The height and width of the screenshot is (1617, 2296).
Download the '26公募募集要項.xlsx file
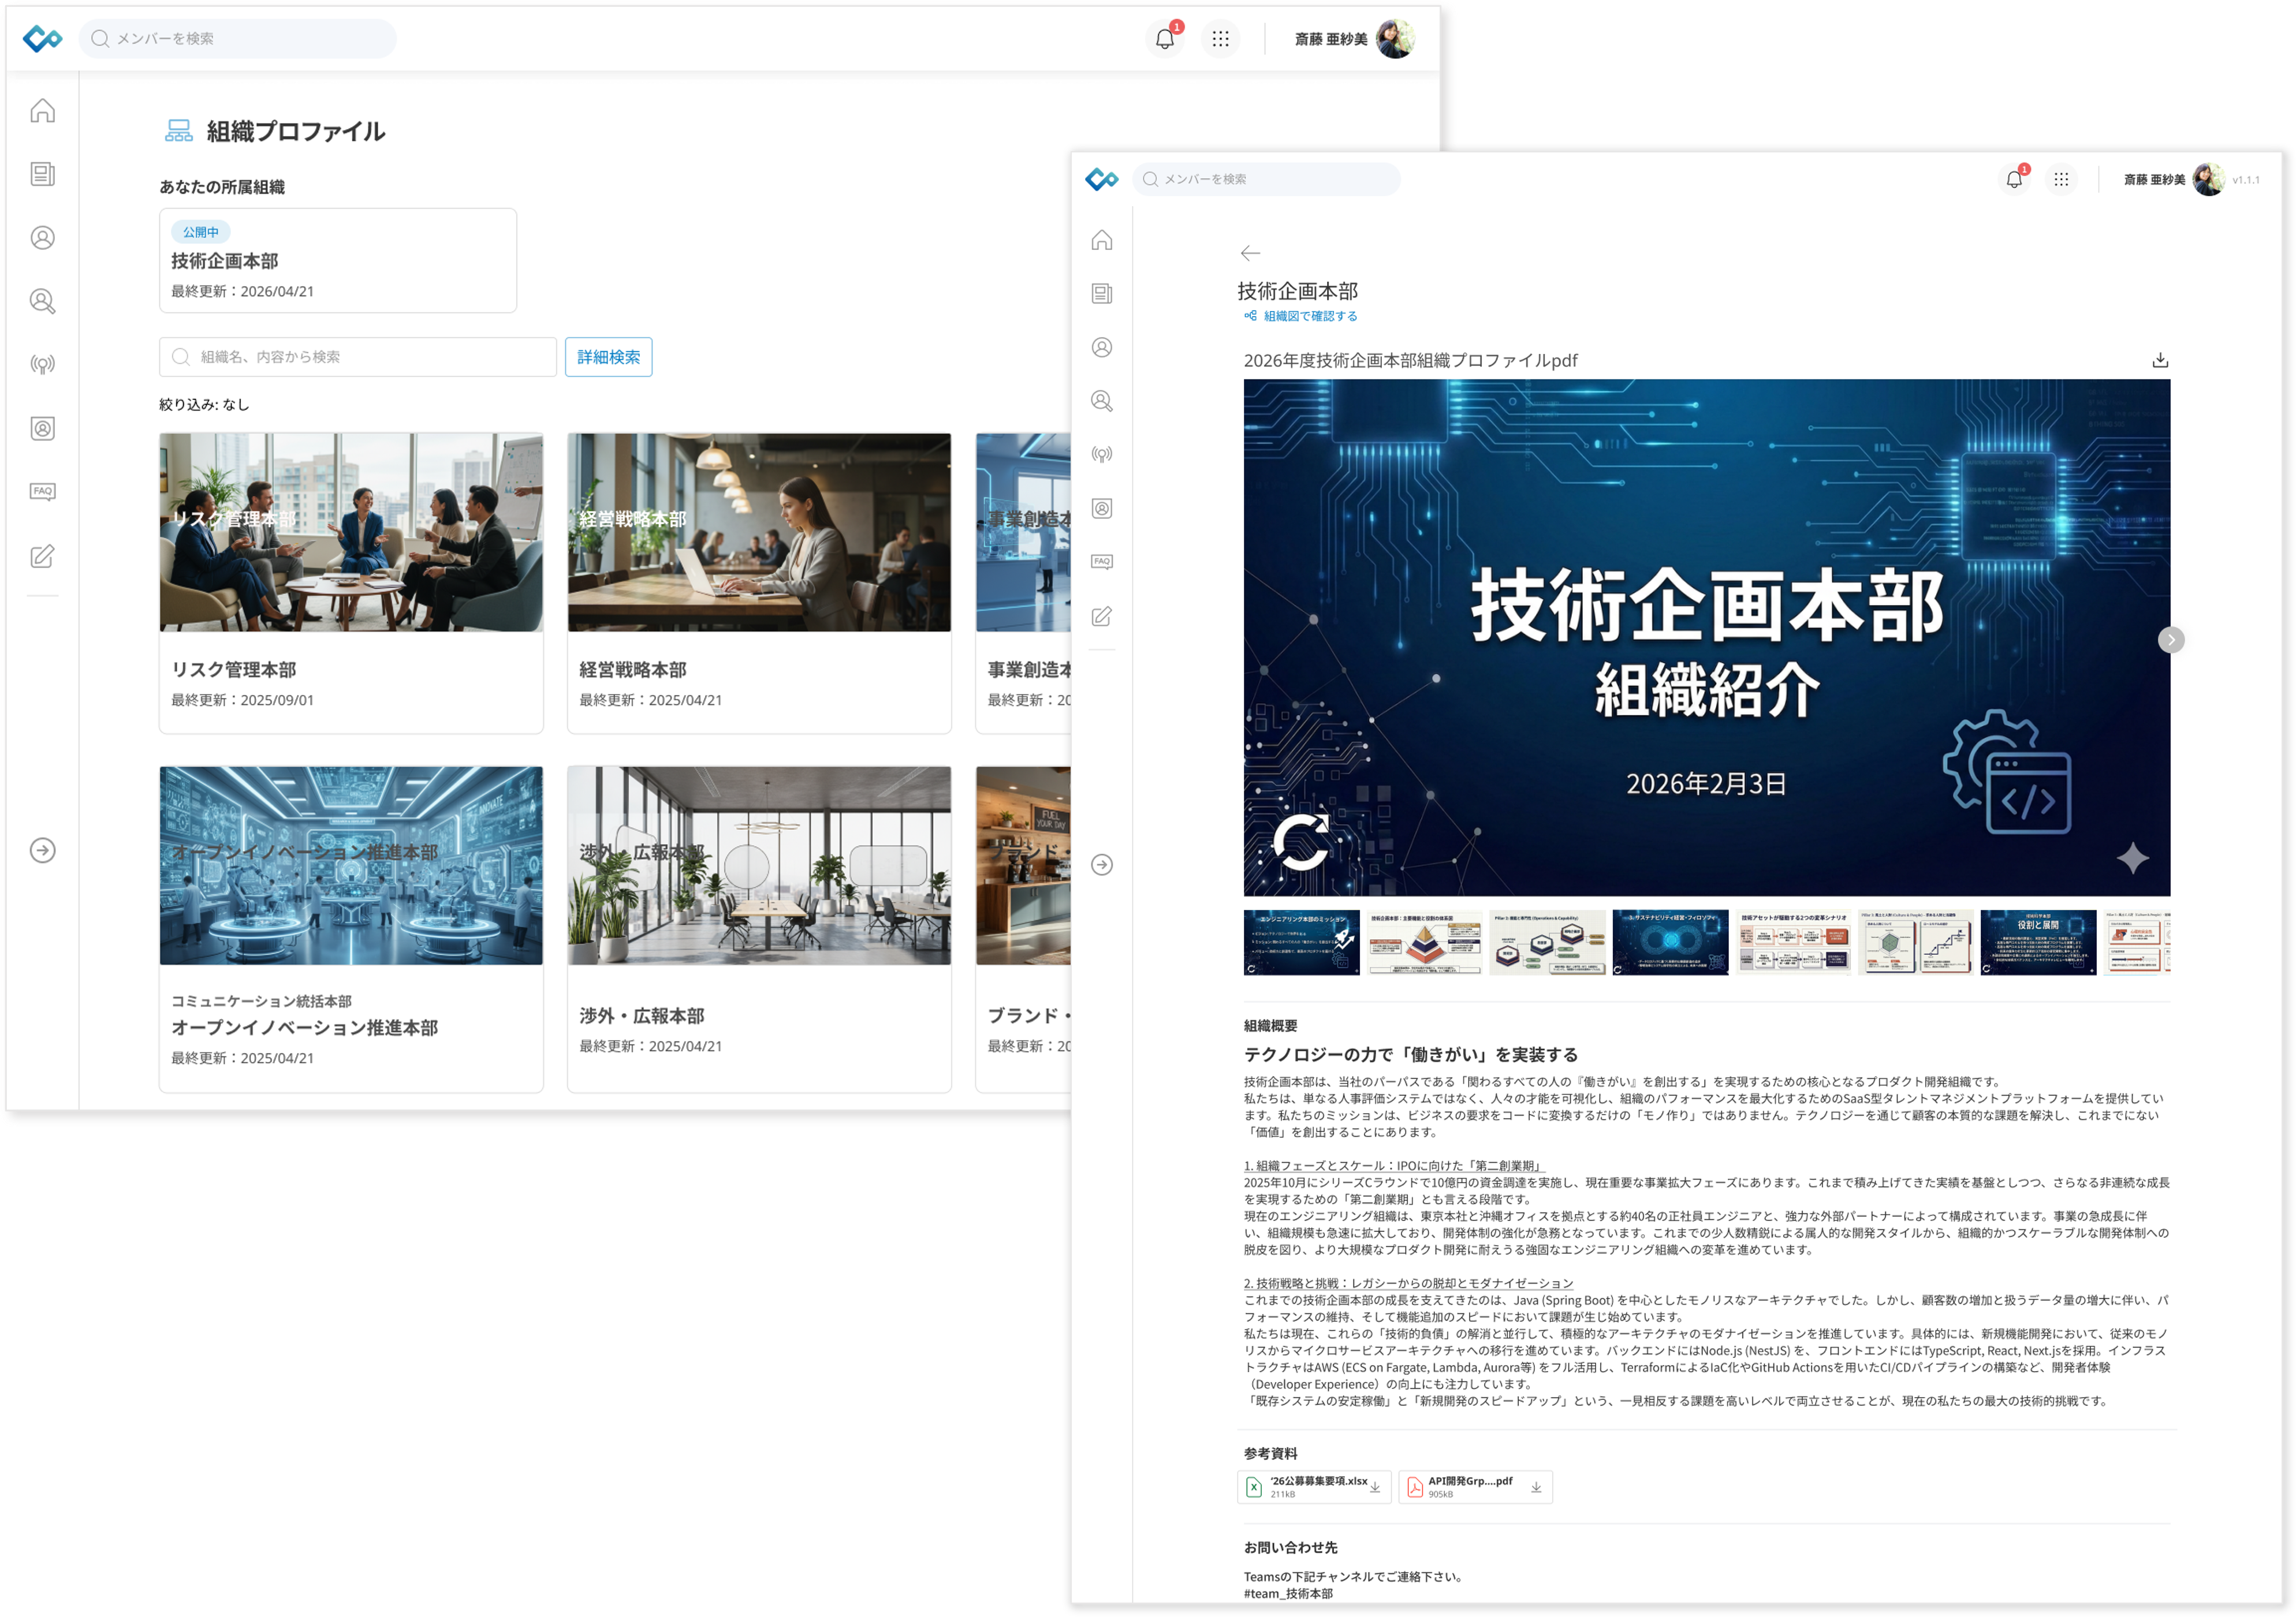click(x=1375, y=1487)
